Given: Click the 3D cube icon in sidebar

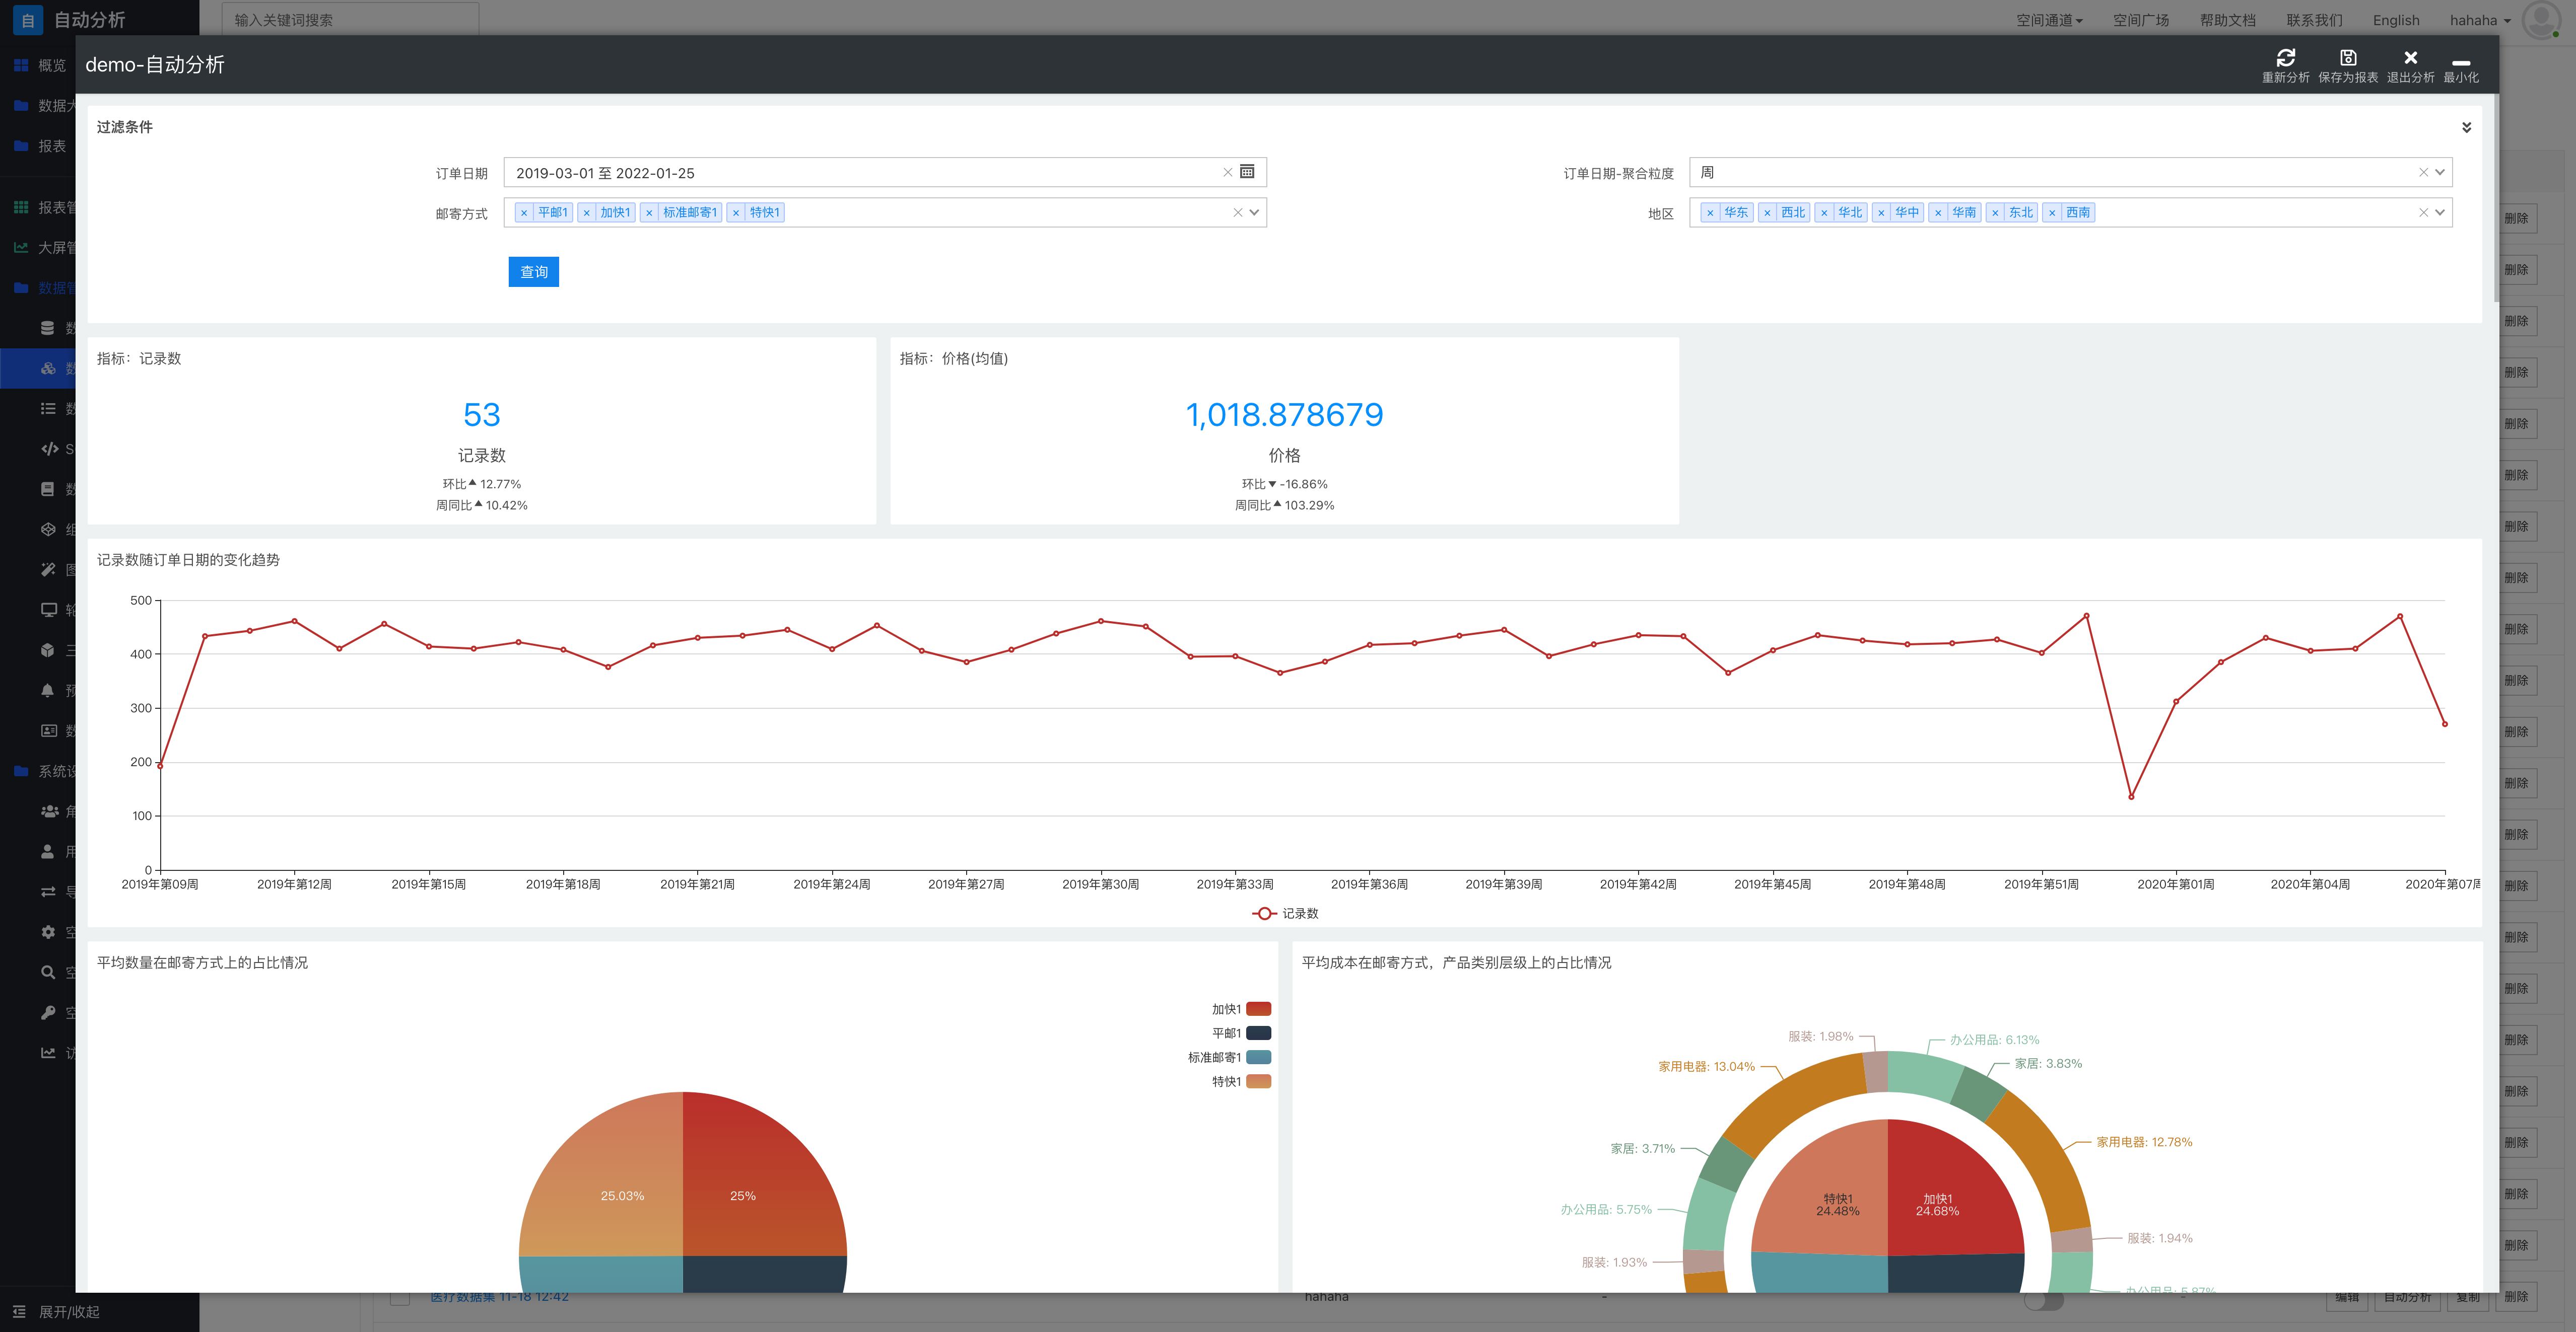Looking at the screenshot, I should [x=48, y=649].
